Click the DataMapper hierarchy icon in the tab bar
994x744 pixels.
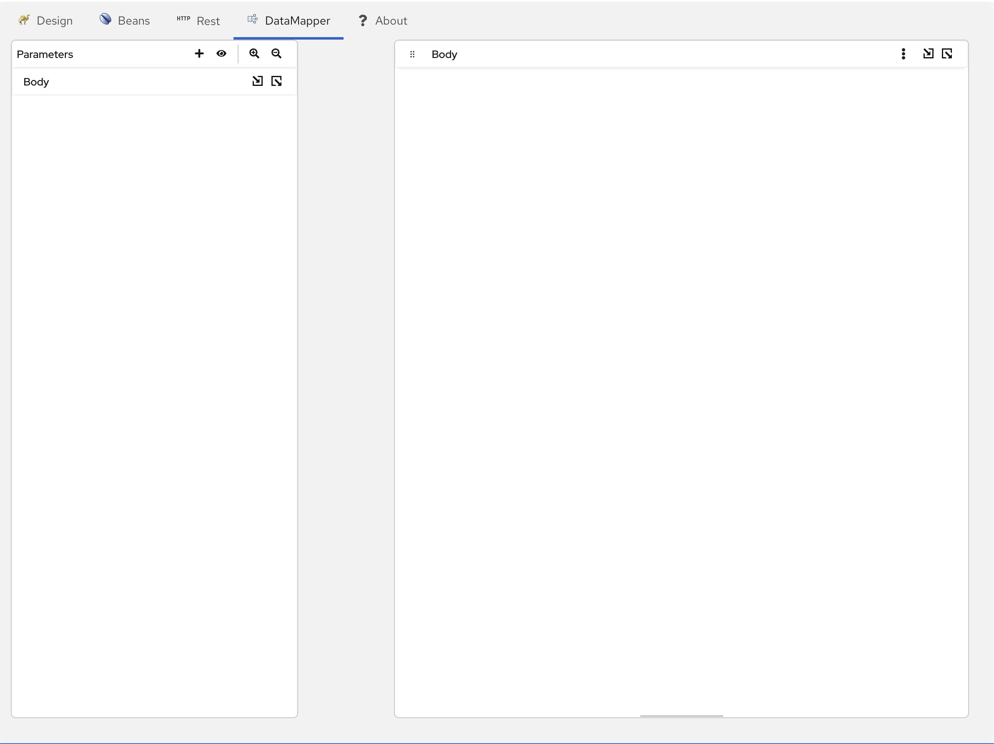tap(252, 19)
